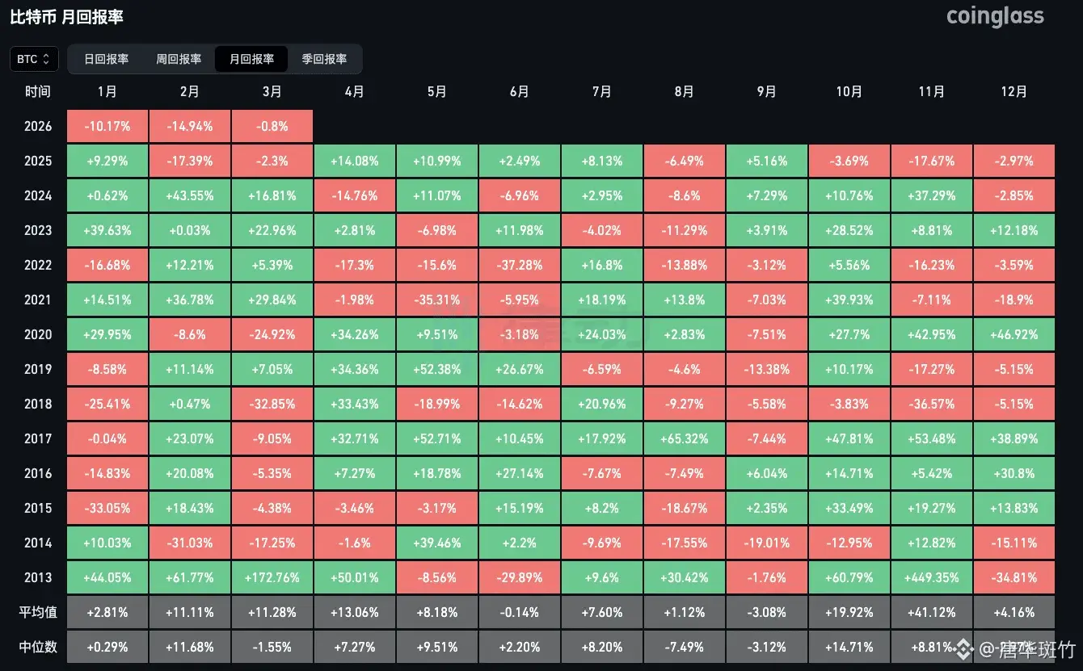Click the -34.81% cell in 2013
The height and width of the screenshot is (671, 1083).
tap(1014, 577)
